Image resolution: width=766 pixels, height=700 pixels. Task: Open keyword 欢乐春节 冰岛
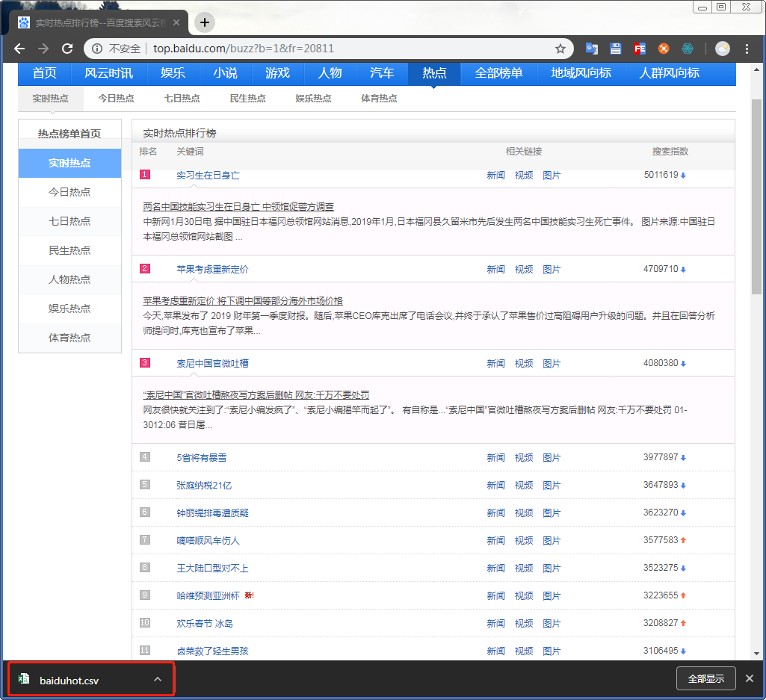click(x=205, y=624)
